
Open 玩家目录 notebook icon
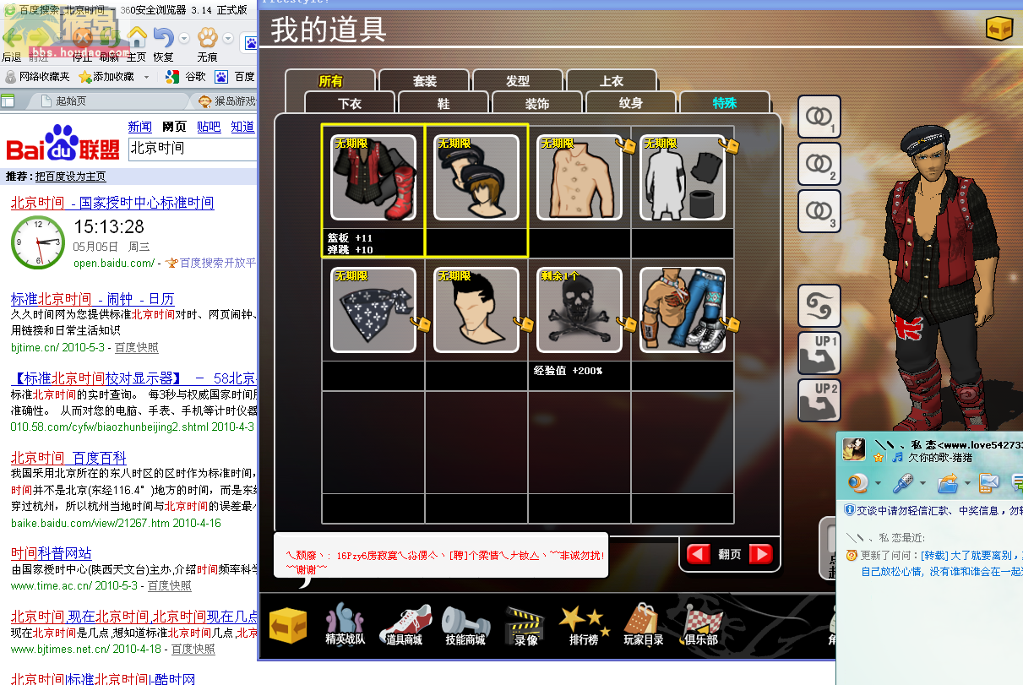[x=643, y=625]
